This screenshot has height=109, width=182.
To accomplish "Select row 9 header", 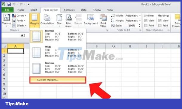I will (4, 89).
